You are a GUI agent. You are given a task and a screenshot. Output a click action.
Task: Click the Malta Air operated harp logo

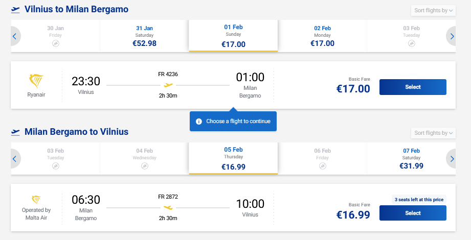(x=36, y=200)
